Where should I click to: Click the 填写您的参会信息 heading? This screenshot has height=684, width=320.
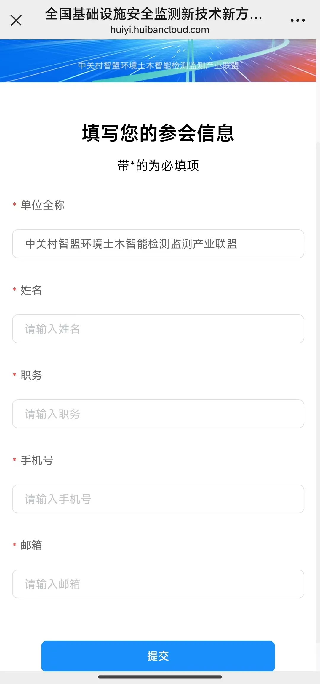click(x=158, y=133)
